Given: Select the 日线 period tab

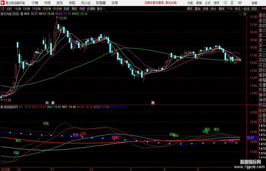Looking at the screenshot, I should (66, 9).
